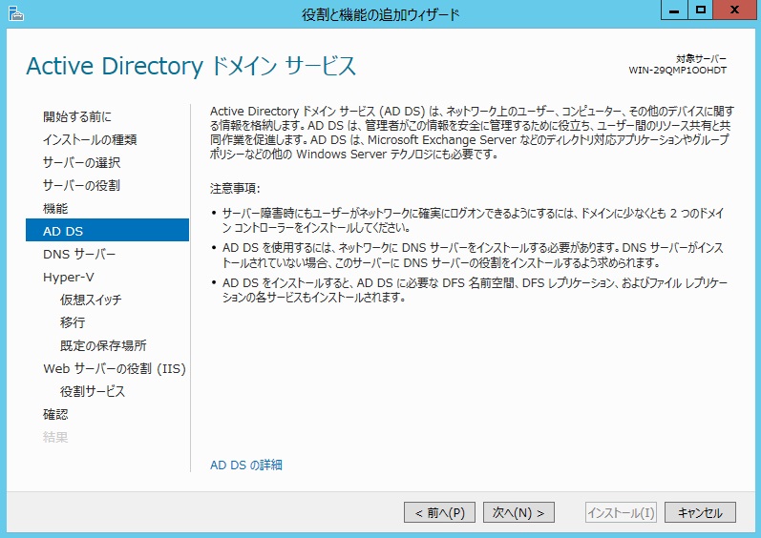Open 移行 sub-step
Image resolution: width=761 pixels, height=538 pixels.
(73, 322)
